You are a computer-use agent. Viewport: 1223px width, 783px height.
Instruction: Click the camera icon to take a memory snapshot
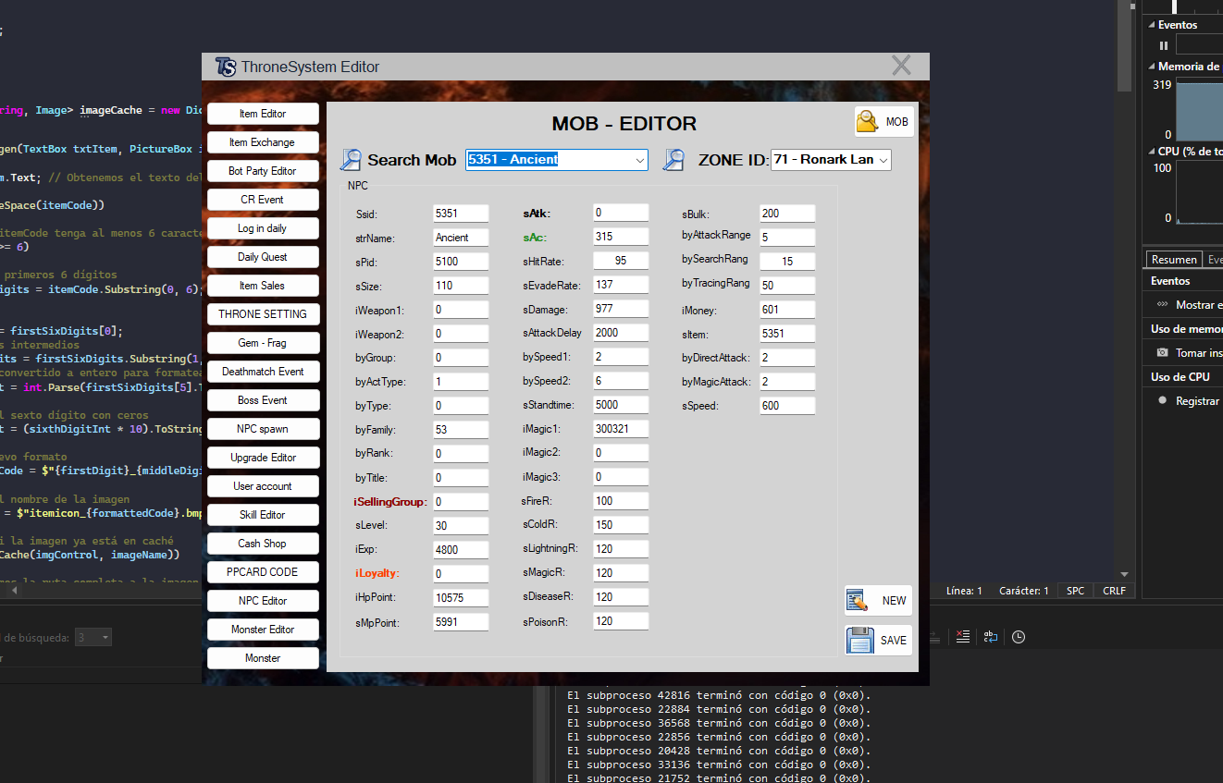pos(1162,352)
